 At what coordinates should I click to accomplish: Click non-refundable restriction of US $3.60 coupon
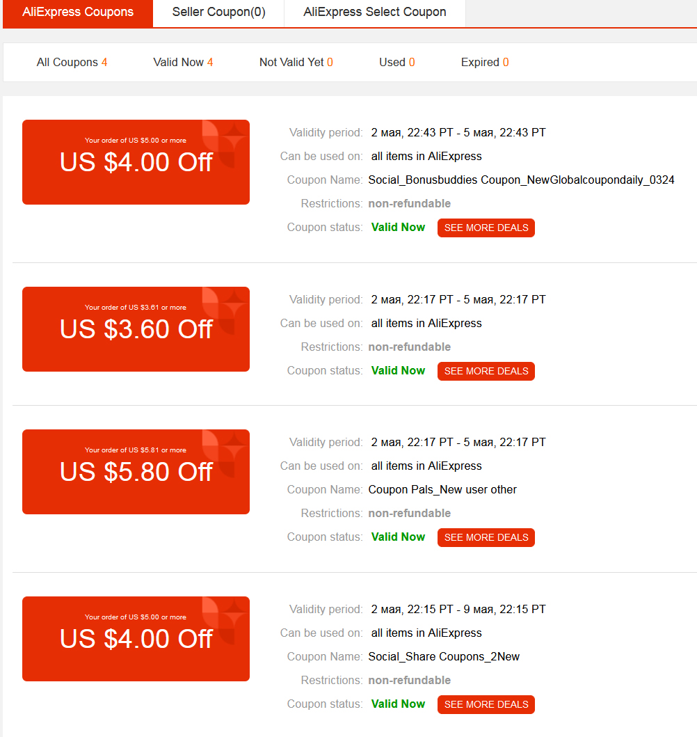click(x=410, y=347)
